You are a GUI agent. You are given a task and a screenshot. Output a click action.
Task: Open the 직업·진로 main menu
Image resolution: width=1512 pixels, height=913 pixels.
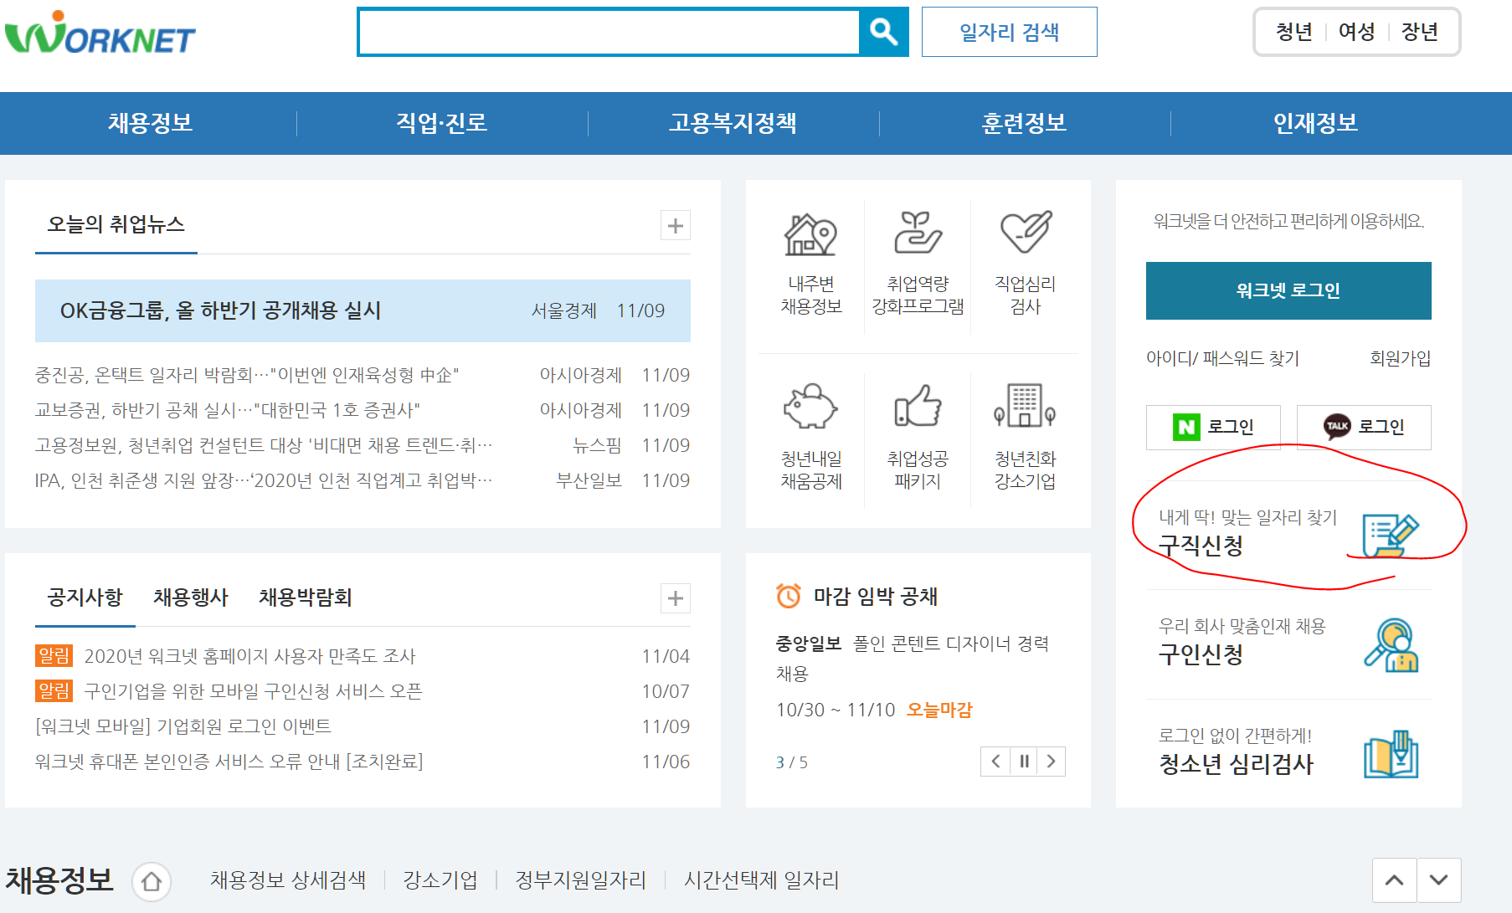pos(442,123)
